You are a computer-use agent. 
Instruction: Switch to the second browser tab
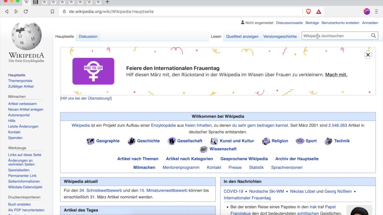point(36,2)
